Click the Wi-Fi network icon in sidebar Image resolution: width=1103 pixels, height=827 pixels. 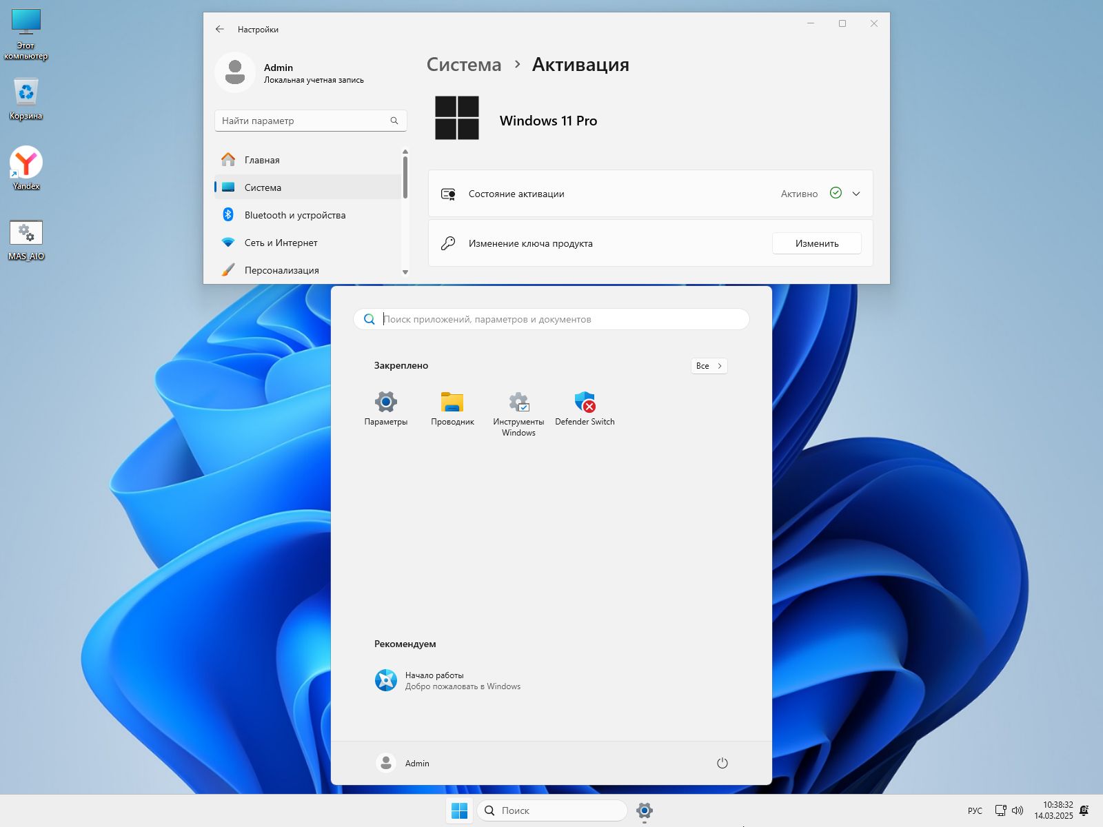click(x=228, y=243)
